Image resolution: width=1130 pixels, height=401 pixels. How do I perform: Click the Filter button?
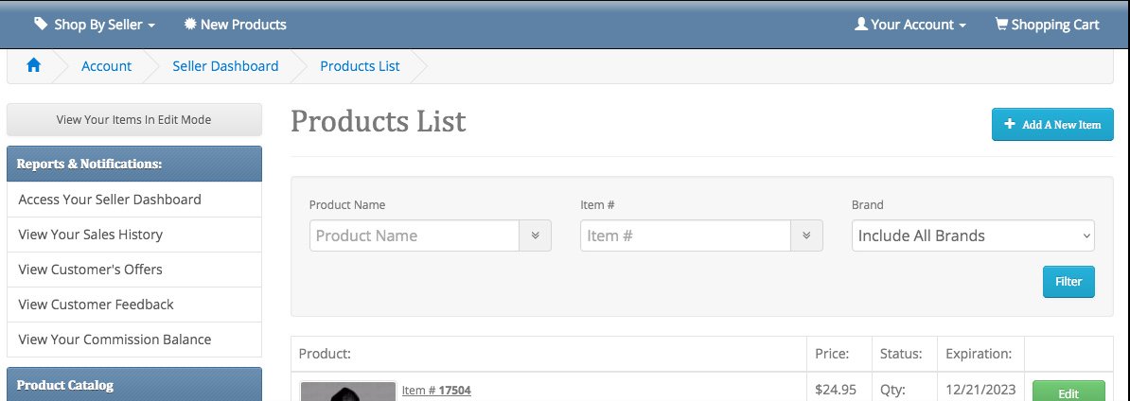(1068, 282)
